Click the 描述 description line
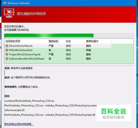This screenshot has height=128, width=138. (x=28, y=78)
